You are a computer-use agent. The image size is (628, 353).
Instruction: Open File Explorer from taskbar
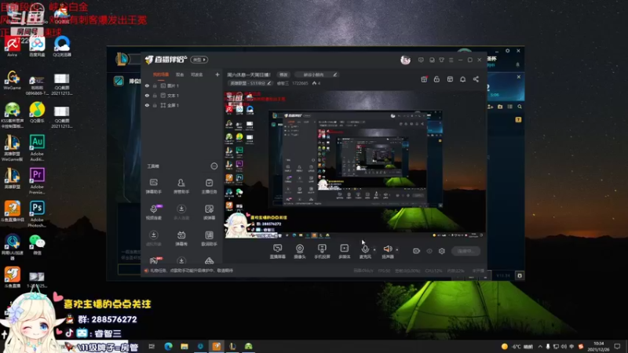pos(184,346)
